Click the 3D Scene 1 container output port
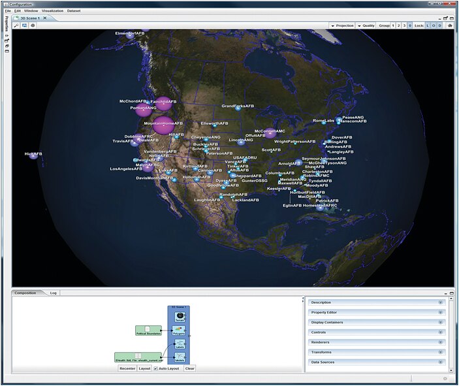This screenshot has height=386, width=459. [x=190, y=336]
